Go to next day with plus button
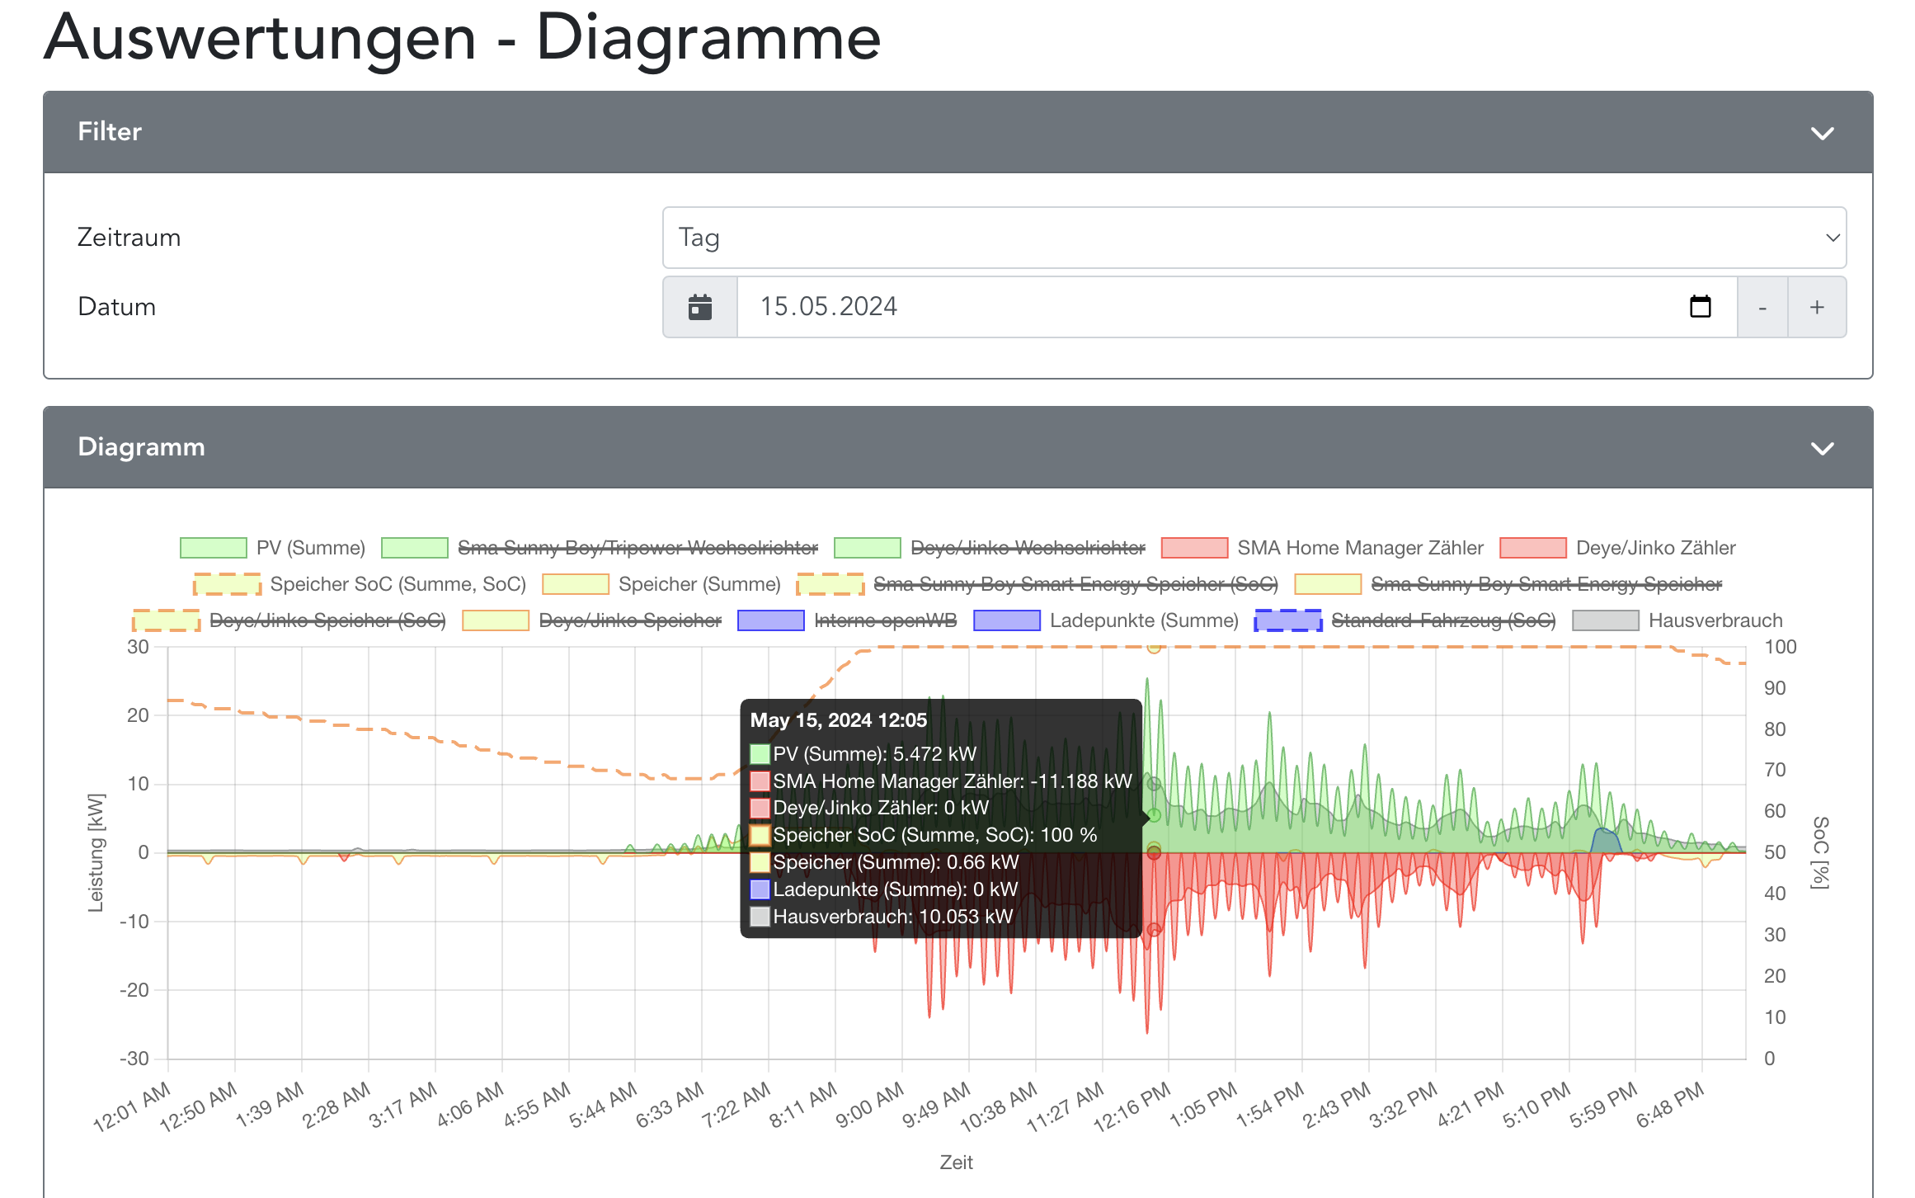Viewport: 1915px width, 1198px height. 1817,307
